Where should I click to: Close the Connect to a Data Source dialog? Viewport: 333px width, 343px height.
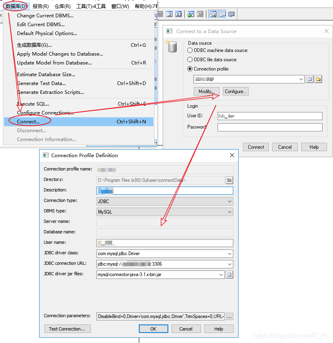(327, 31)
